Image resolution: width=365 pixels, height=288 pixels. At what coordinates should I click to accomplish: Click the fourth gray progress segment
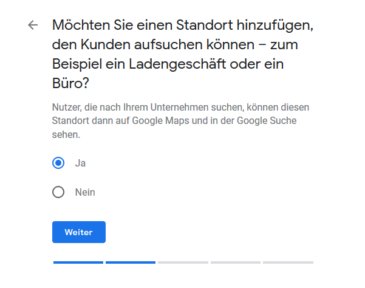tap(235, 262)
